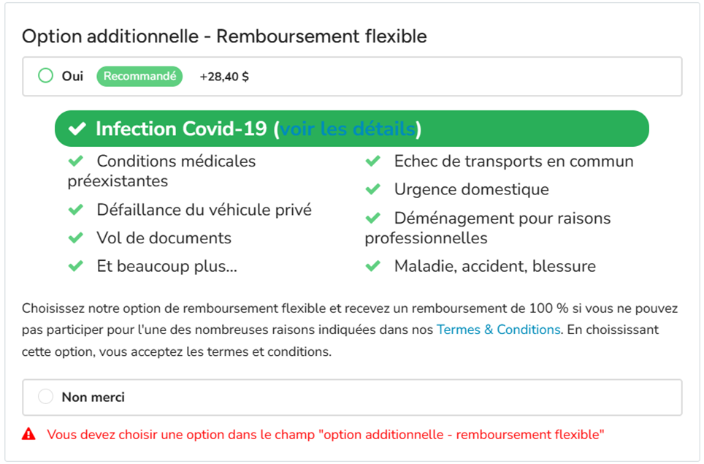Click the Non merci label text
This screenshot has height=464, width=704.
(x=93, y=397)
